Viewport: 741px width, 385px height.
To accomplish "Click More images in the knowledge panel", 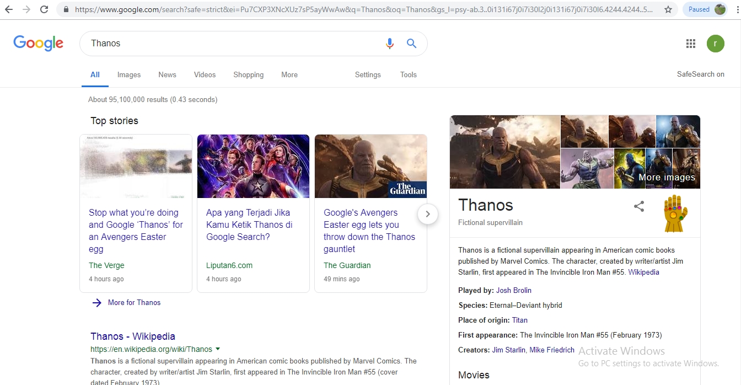I will [667, 178].
